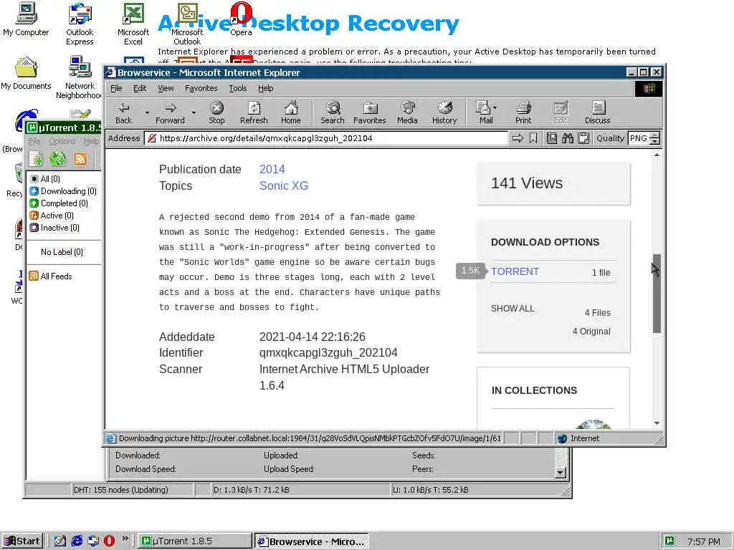734x550 pixels.
Task: Open the Search pane
Action: [x=333, y=113]
